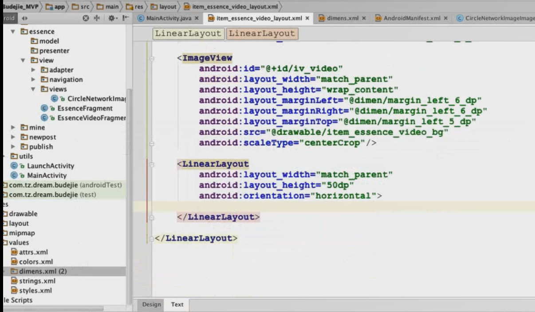Select MainActivity in project tree
Viewport: 535px width, 312px height.
(x=39, y=175)
